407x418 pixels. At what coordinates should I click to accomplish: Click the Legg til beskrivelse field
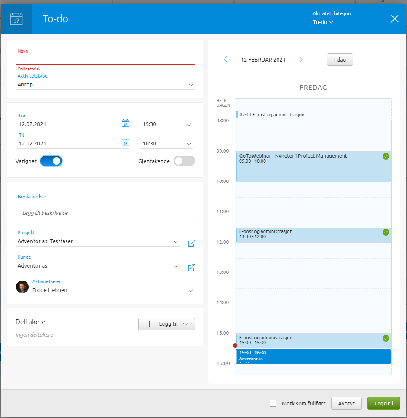105,213
